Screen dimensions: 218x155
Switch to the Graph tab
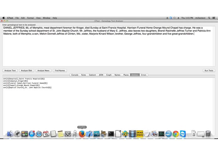pos(109,75)
